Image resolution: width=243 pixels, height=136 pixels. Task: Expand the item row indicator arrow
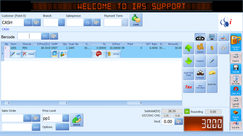coord(3,54)
